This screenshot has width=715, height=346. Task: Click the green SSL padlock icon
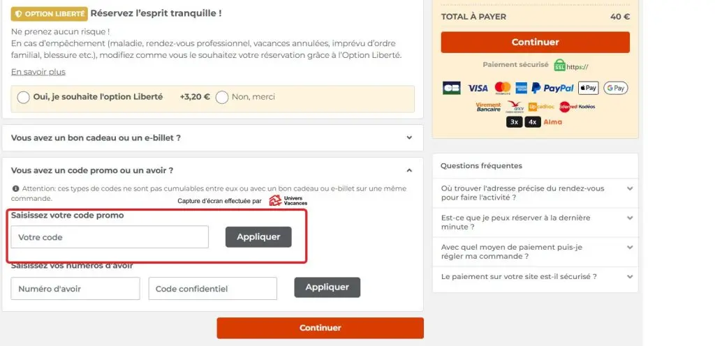click(559, 66)
